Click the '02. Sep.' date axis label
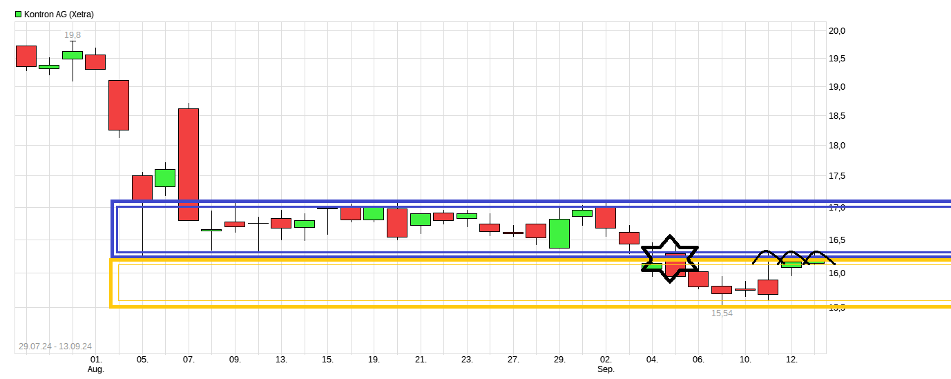 tap(606, 365)
